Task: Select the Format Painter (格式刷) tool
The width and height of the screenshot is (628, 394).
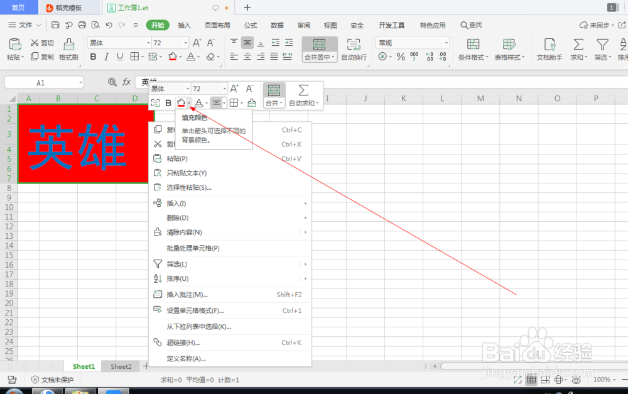Action: click(x=68, y=51)
